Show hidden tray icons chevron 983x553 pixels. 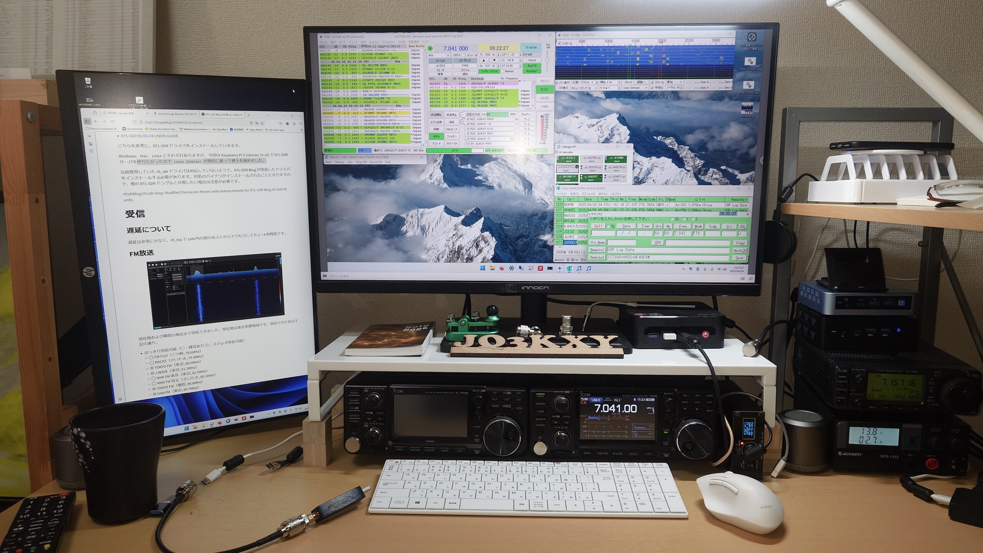(683, 269)
